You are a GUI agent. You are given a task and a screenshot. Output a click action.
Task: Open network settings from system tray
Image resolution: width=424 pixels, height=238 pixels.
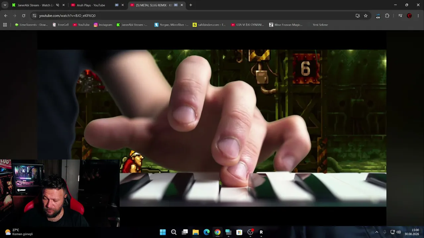point(393,232)
